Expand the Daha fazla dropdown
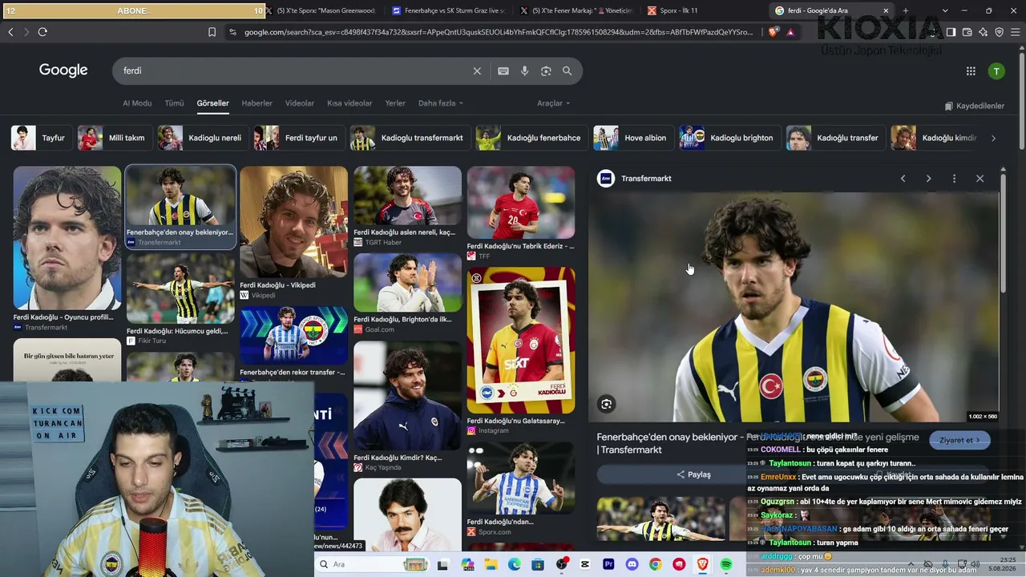 pos(441,103)
